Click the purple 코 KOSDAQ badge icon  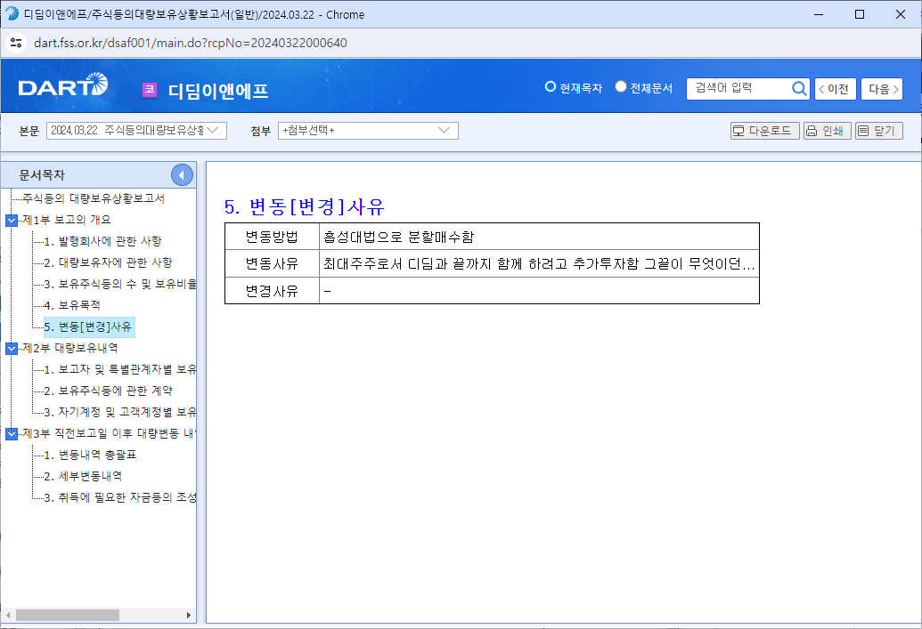[x=150, y=90]
